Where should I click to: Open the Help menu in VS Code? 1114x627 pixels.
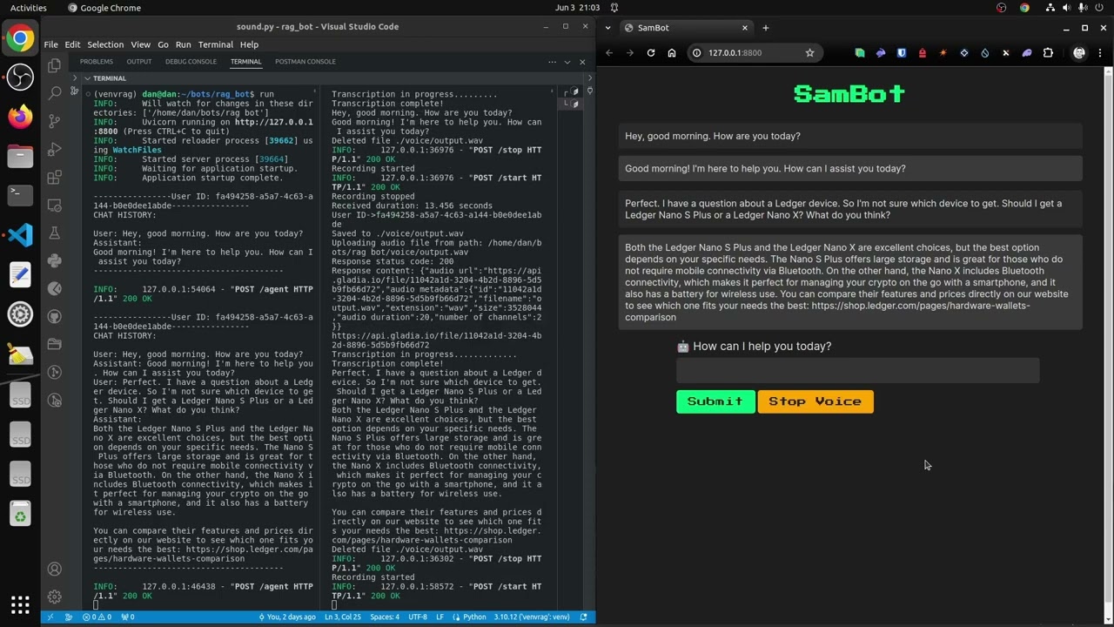249,44
